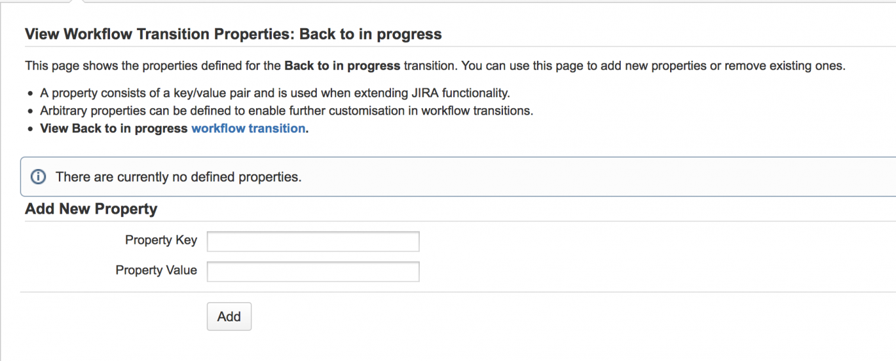Image resolution: width=896 pixels, height=361 pixels.
Task: Click the bullet dot before 'Arbitrary properties'
Action: (x=30, y=111)
